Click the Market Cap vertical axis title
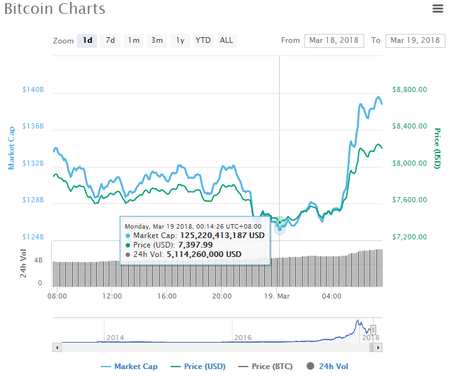 (11, 148)
